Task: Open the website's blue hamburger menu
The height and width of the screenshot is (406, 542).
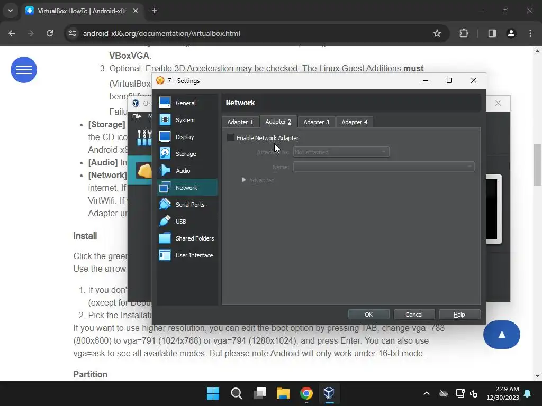Action: [x=23, y=70]
